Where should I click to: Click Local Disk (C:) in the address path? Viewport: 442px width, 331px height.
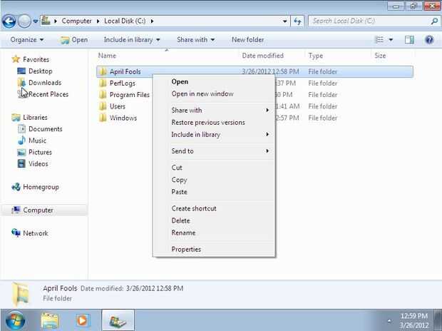coord(125,21)
